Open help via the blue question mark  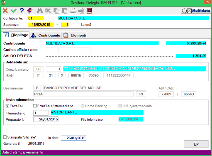point(22,11)
